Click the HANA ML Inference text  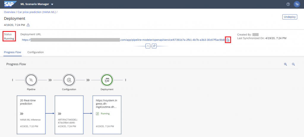coord(30,120)
